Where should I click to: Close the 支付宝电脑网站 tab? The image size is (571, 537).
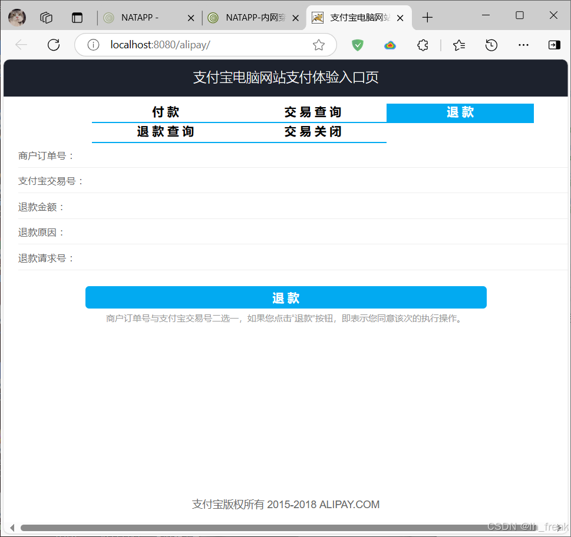400,18
